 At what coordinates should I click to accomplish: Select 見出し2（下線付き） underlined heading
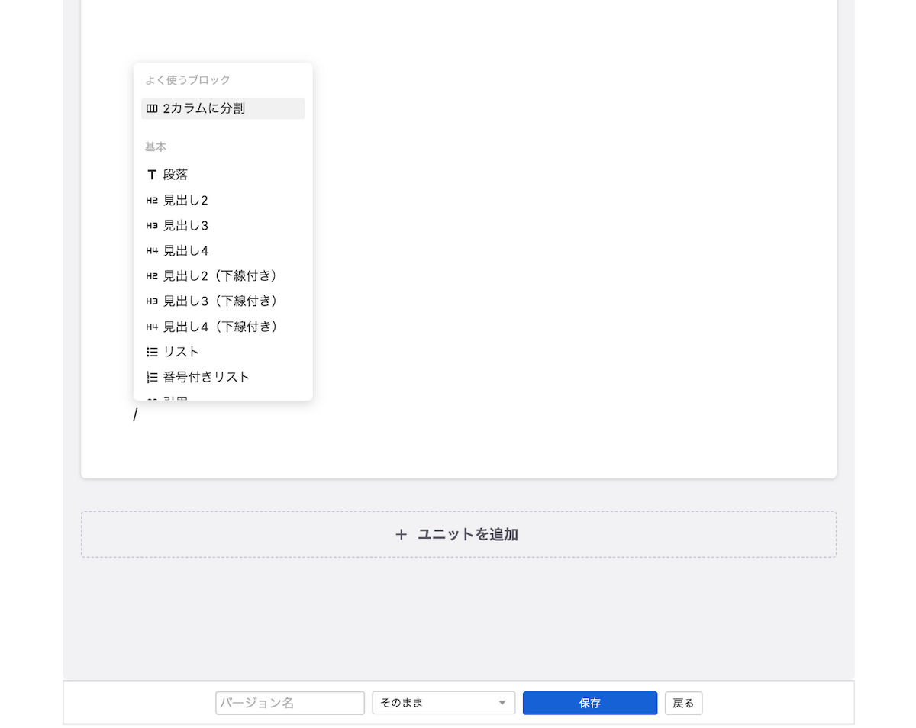tap(223, 275)
